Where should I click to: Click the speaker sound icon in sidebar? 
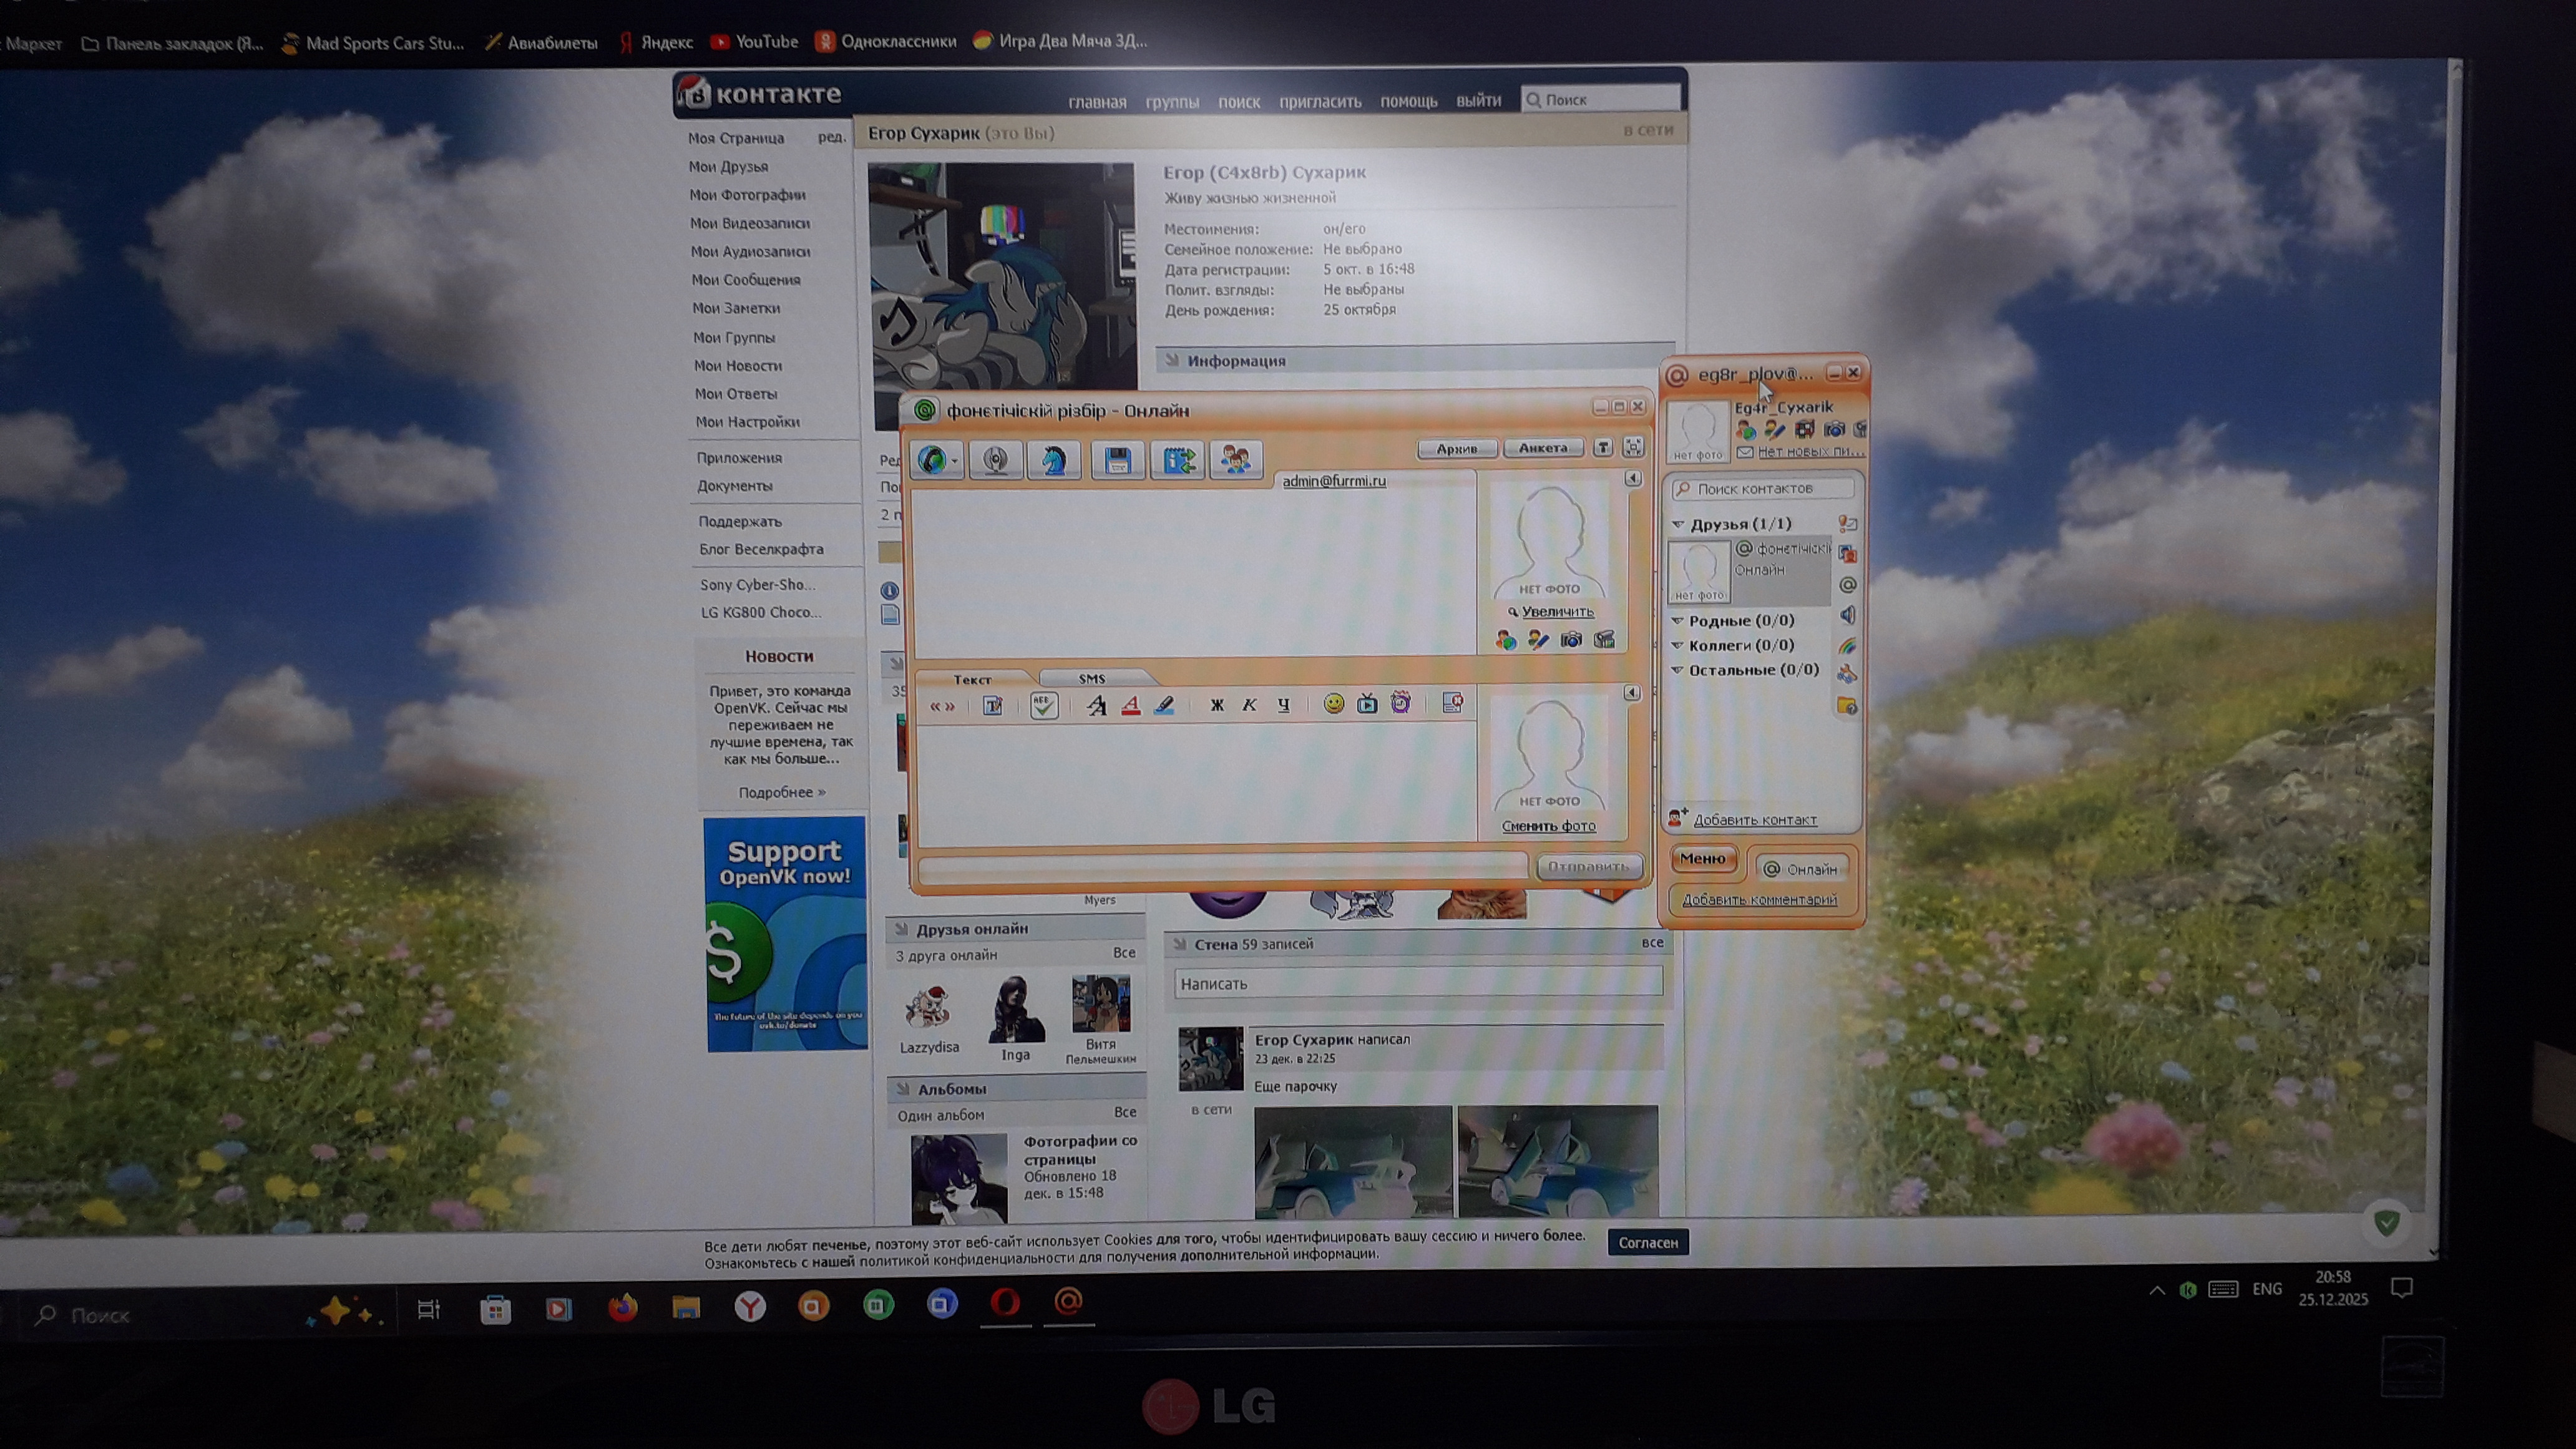1847,615
